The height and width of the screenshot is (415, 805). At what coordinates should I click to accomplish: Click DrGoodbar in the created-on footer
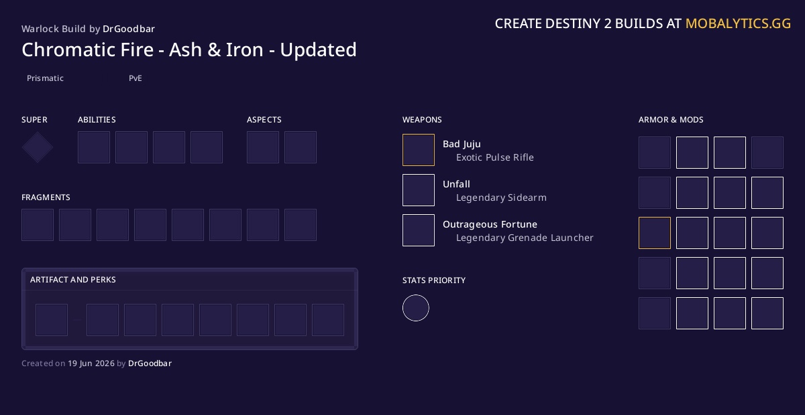[150, 363]
